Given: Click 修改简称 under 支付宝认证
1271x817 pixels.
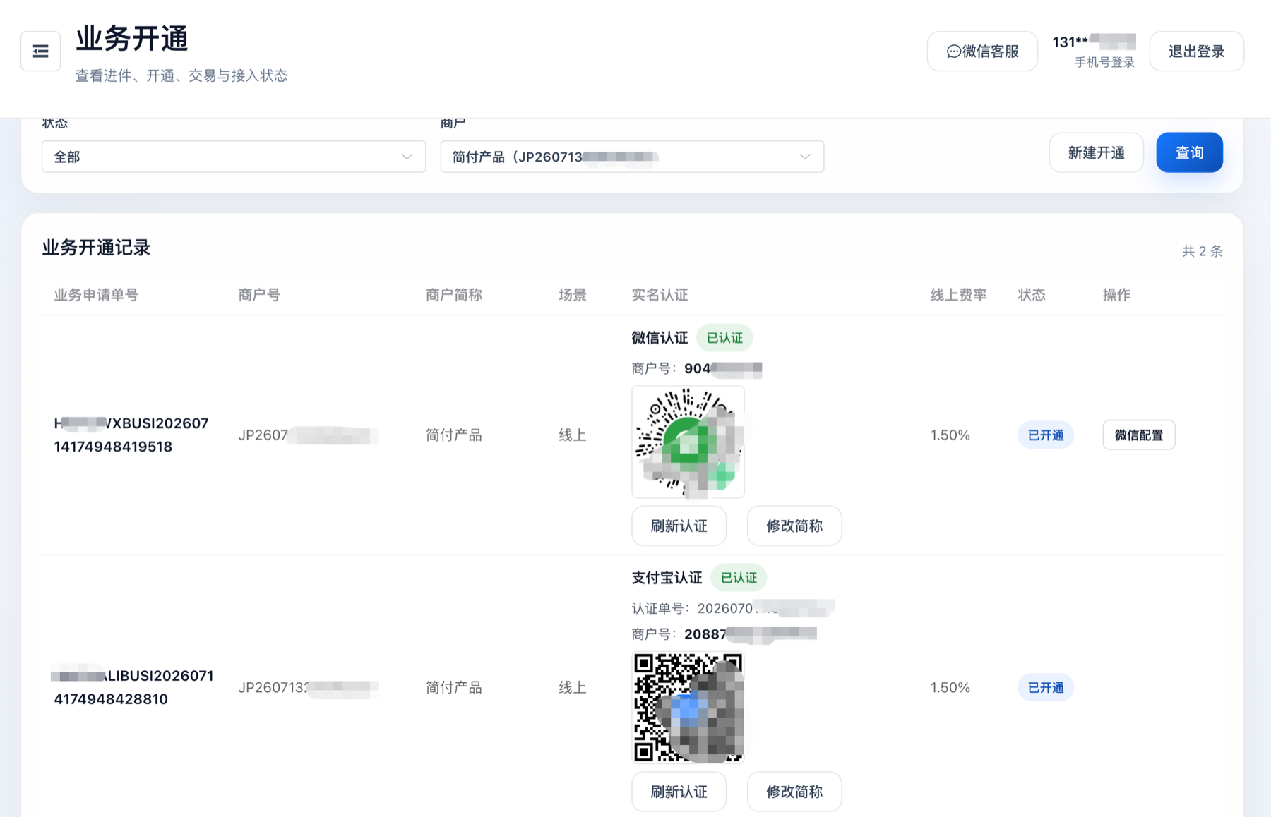Looking at the screenshot, I should (794, 792).
